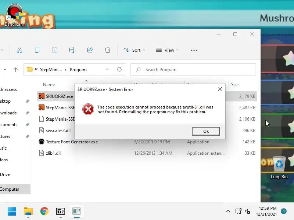Click the Rename icon in toolbar
The width and height of the screenshot is (294, 220).
[72, 50]
